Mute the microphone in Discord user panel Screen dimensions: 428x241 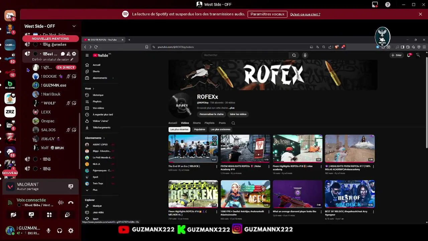(48, 231)
